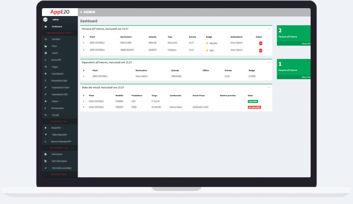Click the Testi informative file icon

click(x=45, y=161)
